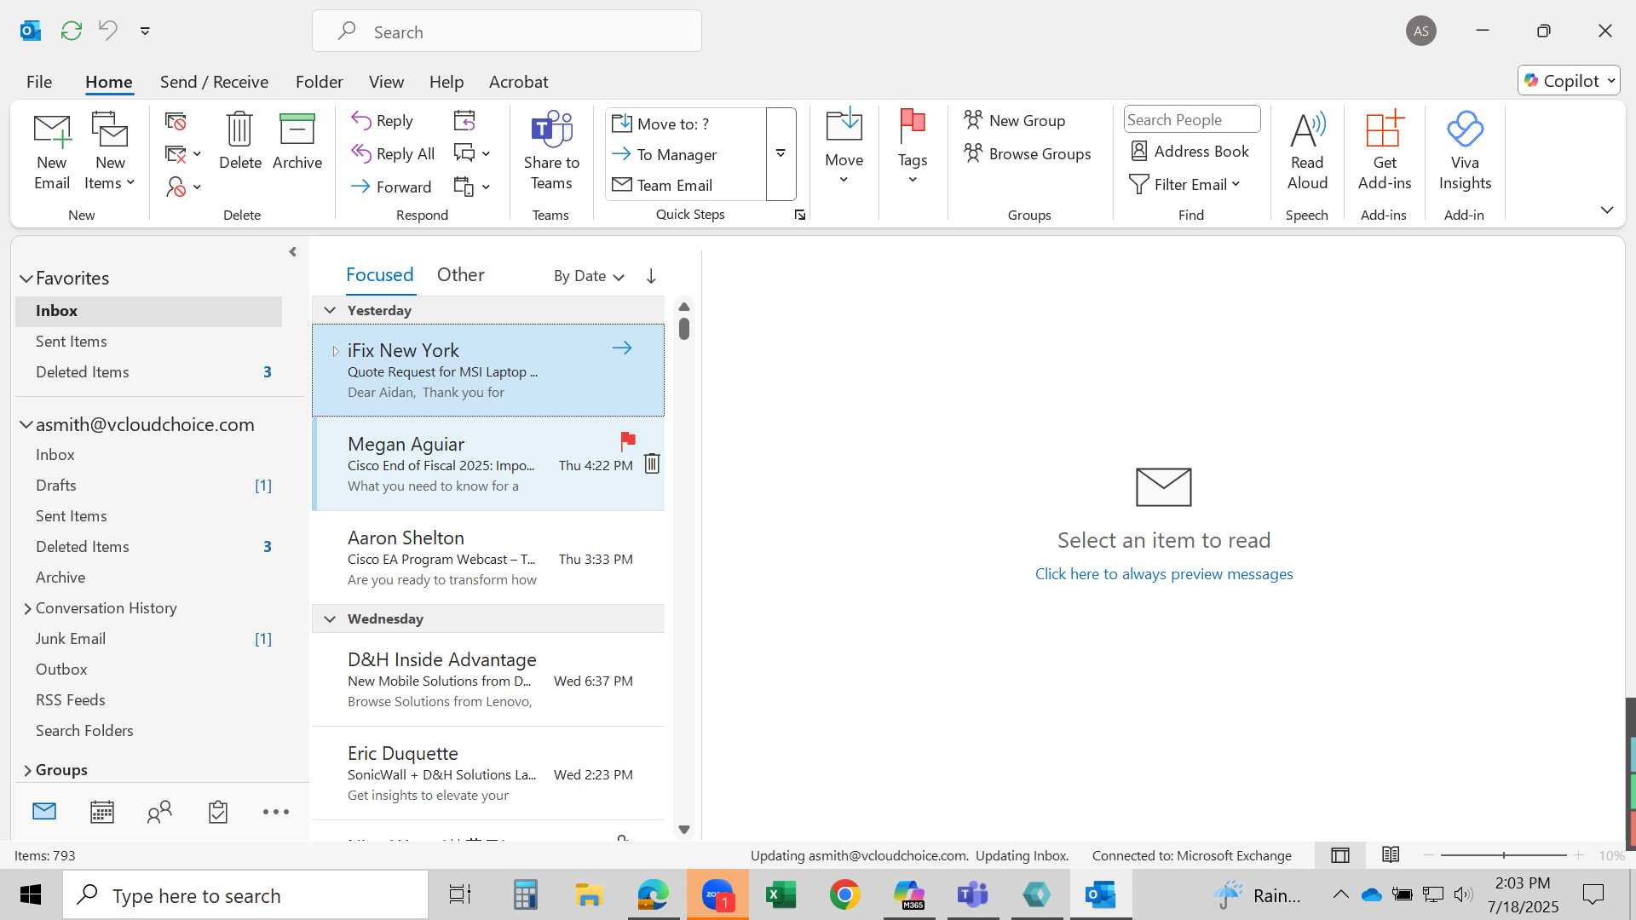Collapse the Yesterday group header
The image size is (1636, 920).
(330, 310)
